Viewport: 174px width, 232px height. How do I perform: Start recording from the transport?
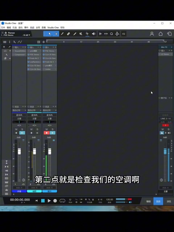point(55,200)
